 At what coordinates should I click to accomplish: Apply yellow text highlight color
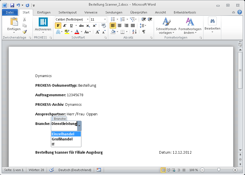point(67,32)
